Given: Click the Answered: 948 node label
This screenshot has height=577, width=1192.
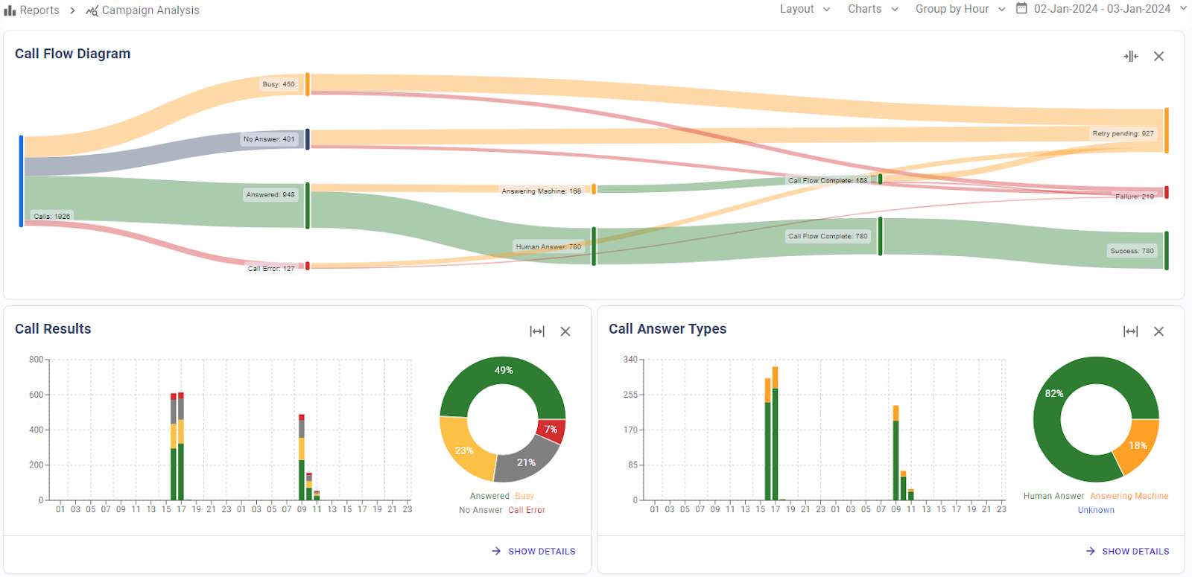Looking at the screenshot, I should tap(270, 194).
